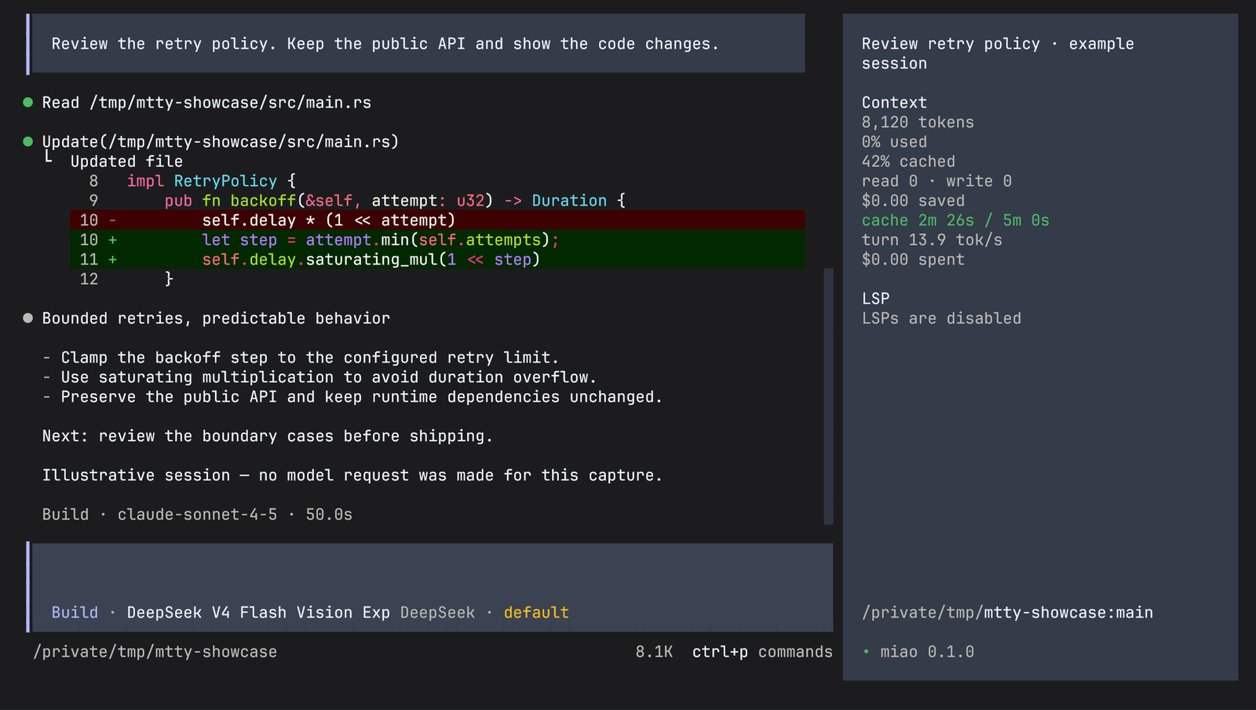Click added line 'let step = attempt.min(self.attempts);'
This screenshot has width=1256, height=710.
[437, 240]
